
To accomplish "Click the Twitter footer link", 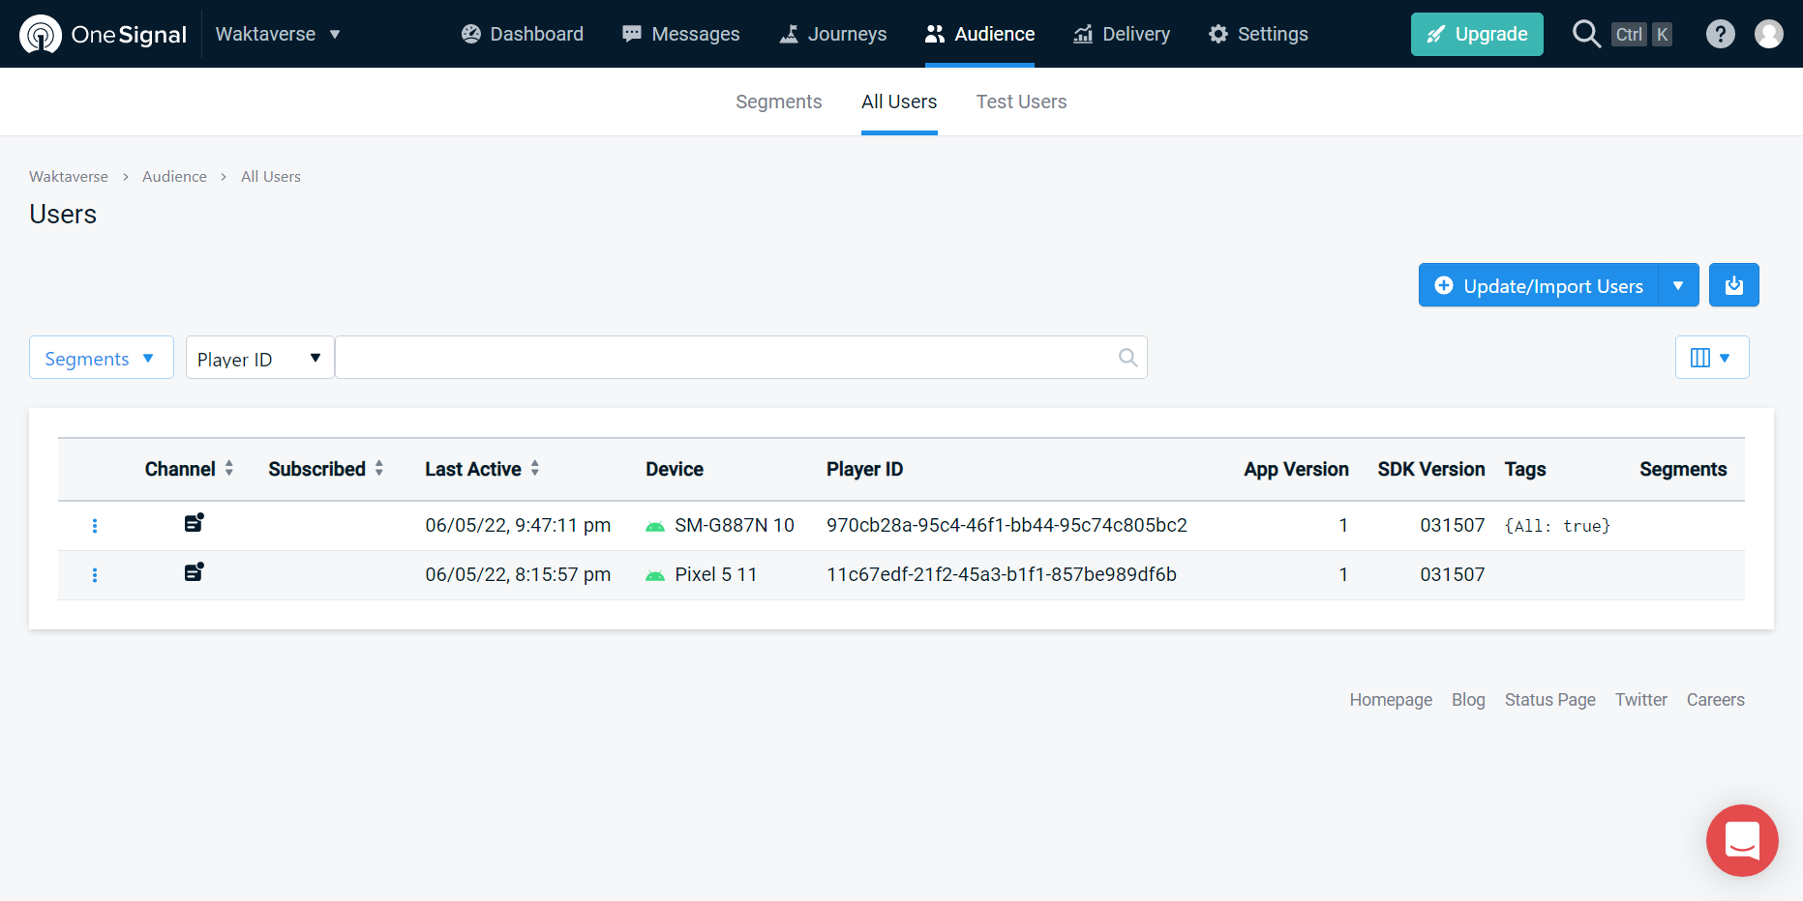I will click(1641, 700).
